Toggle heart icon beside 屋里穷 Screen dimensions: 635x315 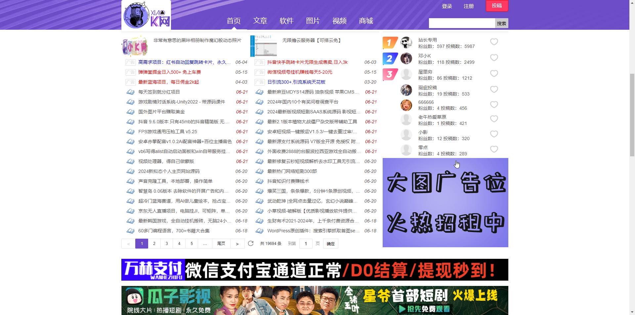[x=494, y=73]
